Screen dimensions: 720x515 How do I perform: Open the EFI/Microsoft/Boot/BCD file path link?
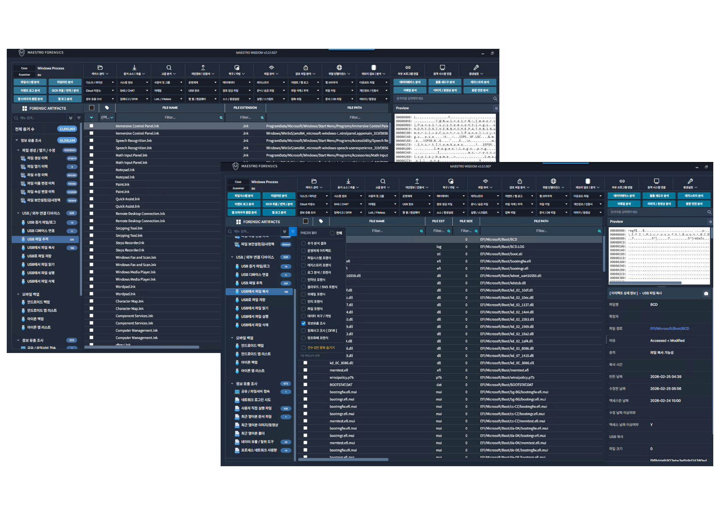669,329
